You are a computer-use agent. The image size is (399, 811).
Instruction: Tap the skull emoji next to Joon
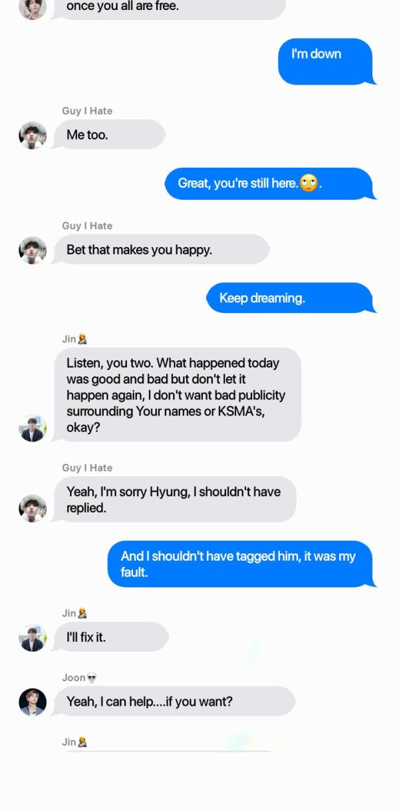[x=92, y=678]
